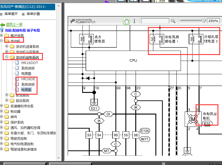222x165 pixels.
Task: Expand the 制动器 node
Action: [x=1, y=111]
